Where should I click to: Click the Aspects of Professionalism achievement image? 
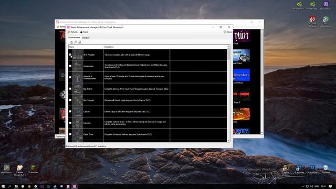77,77
